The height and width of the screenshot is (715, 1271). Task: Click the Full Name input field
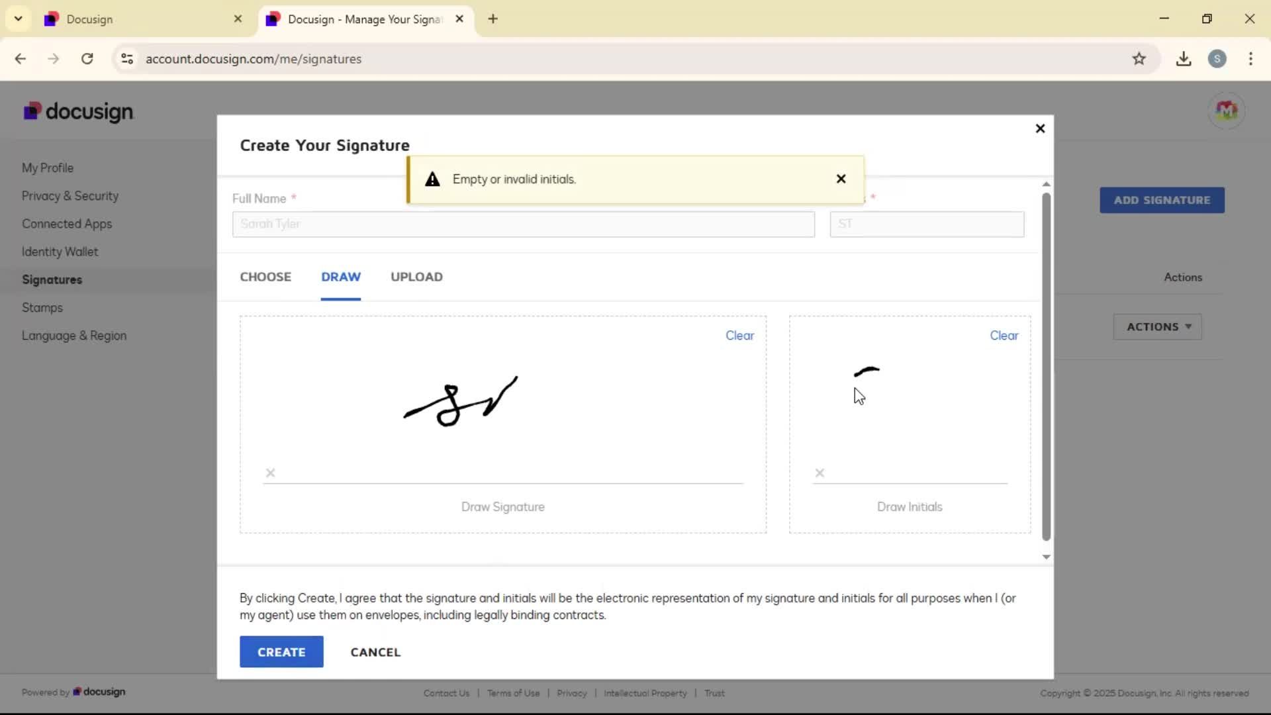point(523,224)
